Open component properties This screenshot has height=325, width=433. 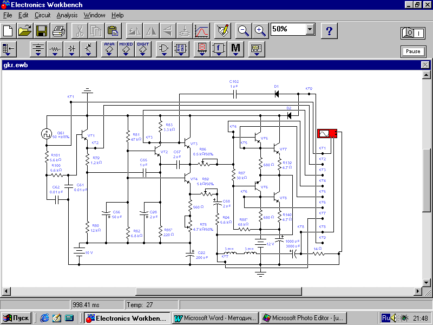coord(222,30)
